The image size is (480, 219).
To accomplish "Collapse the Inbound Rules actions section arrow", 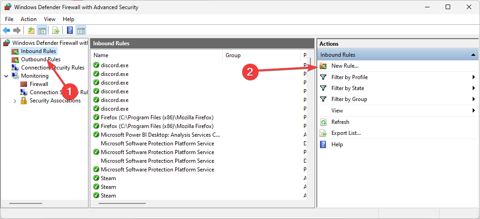I will pyautogui.click(x=473, y=55).
